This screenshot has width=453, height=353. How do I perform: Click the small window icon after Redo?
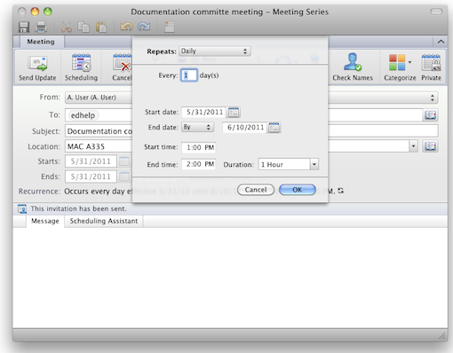pos(170,27)
